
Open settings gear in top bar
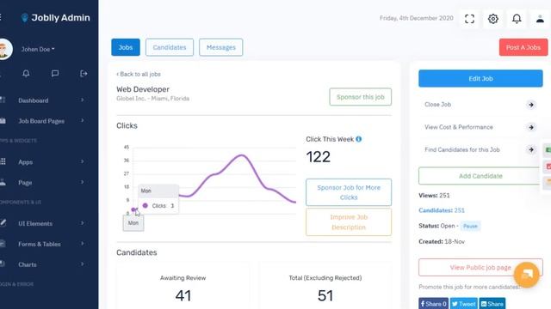point(493,19)
